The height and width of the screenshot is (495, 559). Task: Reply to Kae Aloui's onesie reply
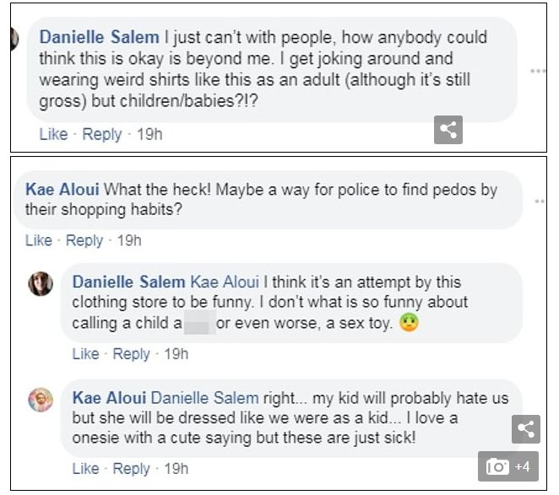[x=131, y=468]
